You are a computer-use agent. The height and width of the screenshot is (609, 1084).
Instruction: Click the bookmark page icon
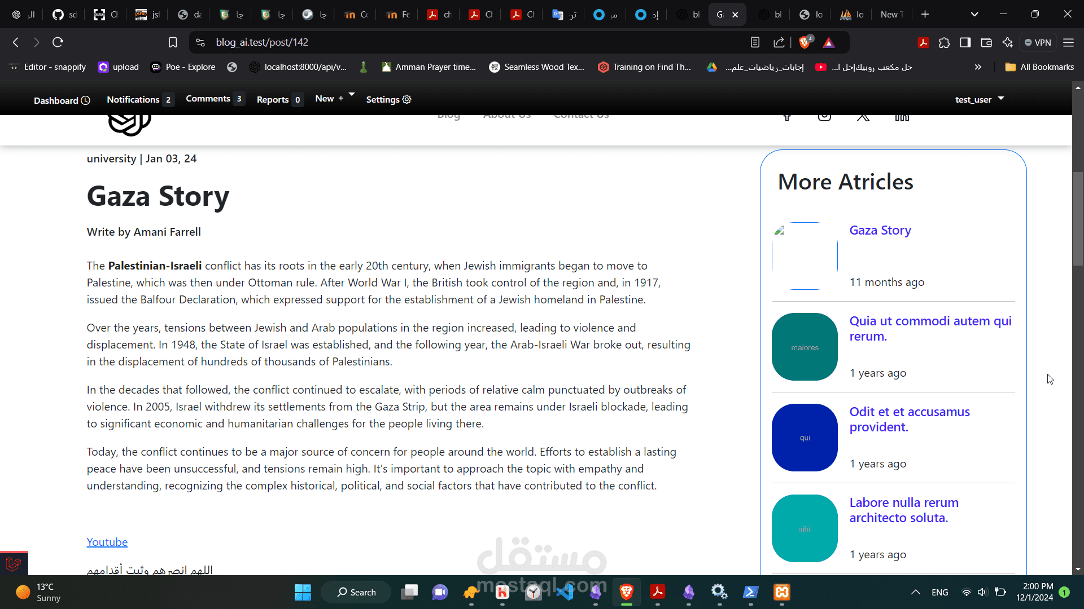tap(173, 42)
